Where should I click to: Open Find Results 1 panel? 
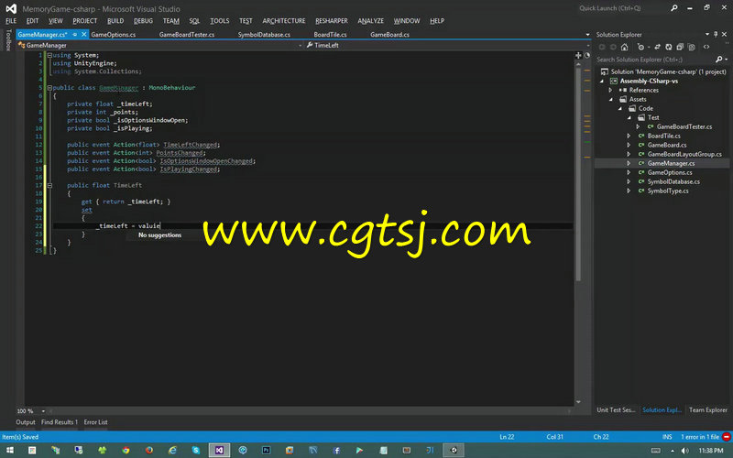tap(60, 422)
